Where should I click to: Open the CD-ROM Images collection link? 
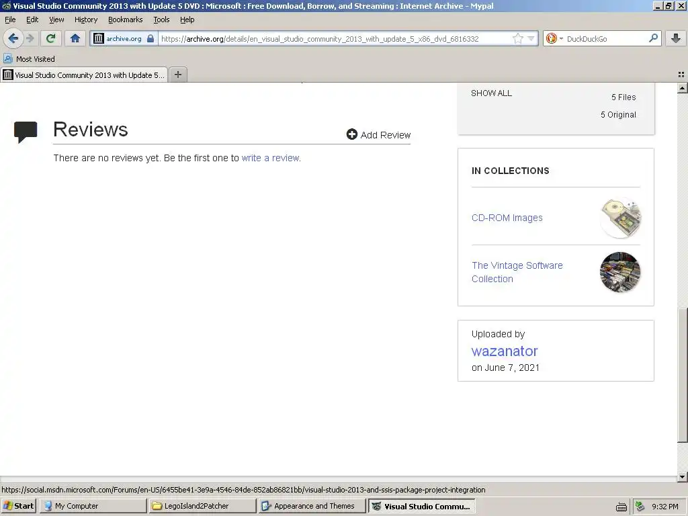pos(507,218)
